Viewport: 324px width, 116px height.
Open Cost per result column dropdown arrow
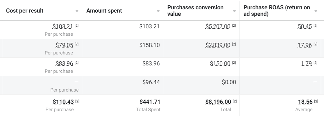(x=77, y=11)
